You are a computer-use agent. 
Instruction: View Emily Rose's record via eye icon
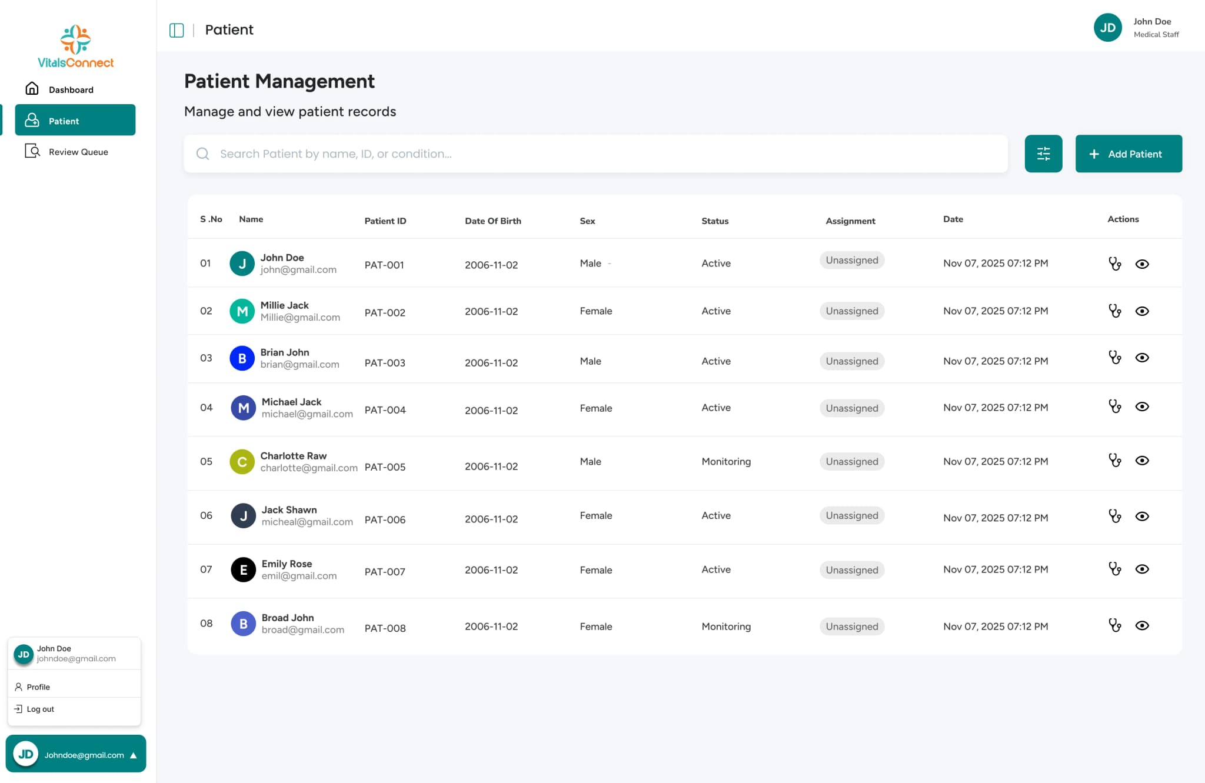pos(1141,569)
